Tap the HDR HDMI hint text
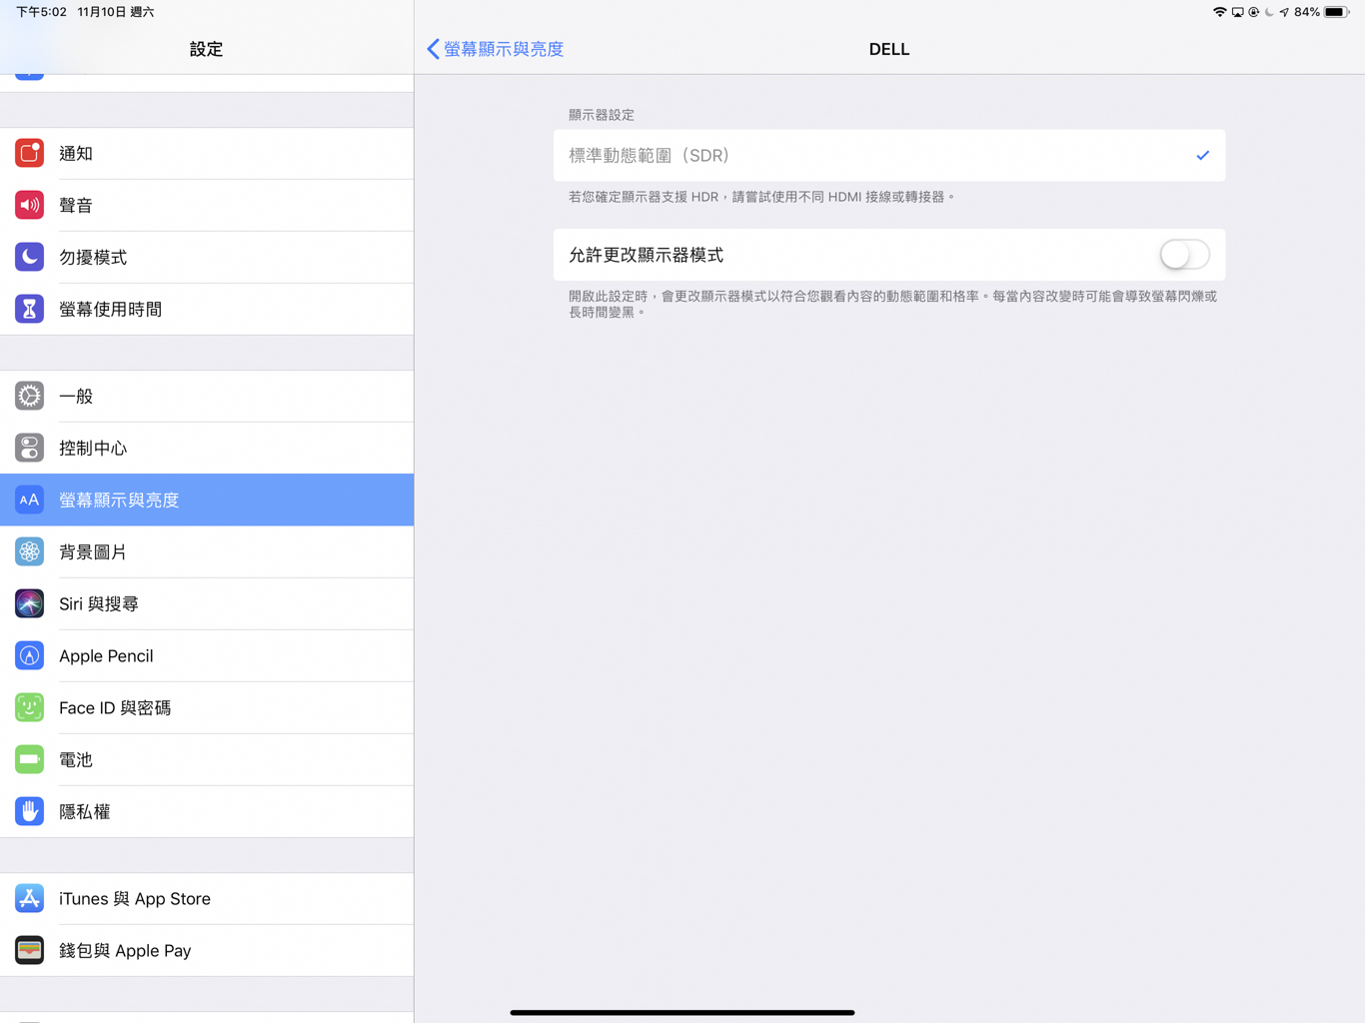The width and height of the screenshot is (1365, 1023). pos(761,197)
